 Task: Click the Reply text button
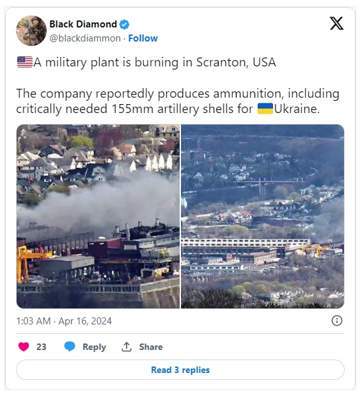95,347
